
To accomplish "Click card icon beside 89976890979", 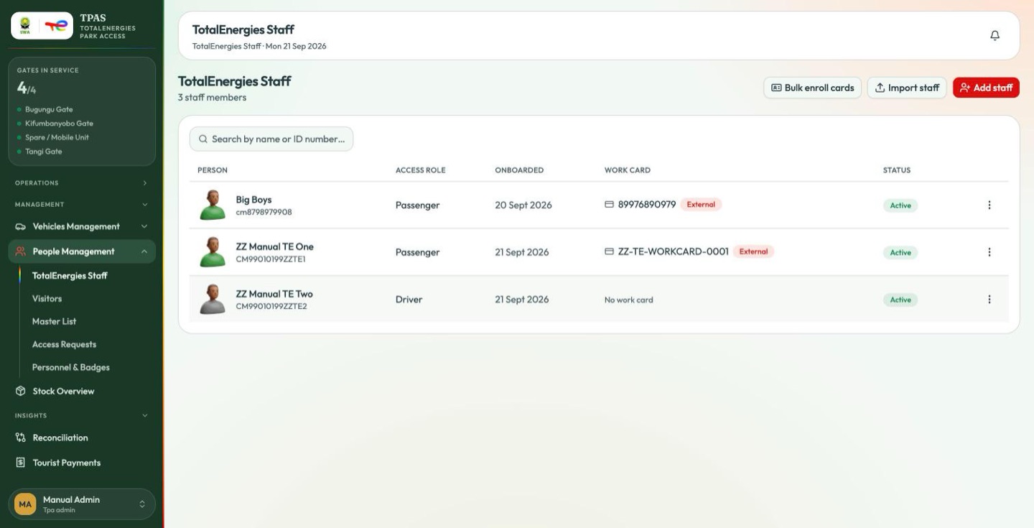I will click(x=609, y=204).
